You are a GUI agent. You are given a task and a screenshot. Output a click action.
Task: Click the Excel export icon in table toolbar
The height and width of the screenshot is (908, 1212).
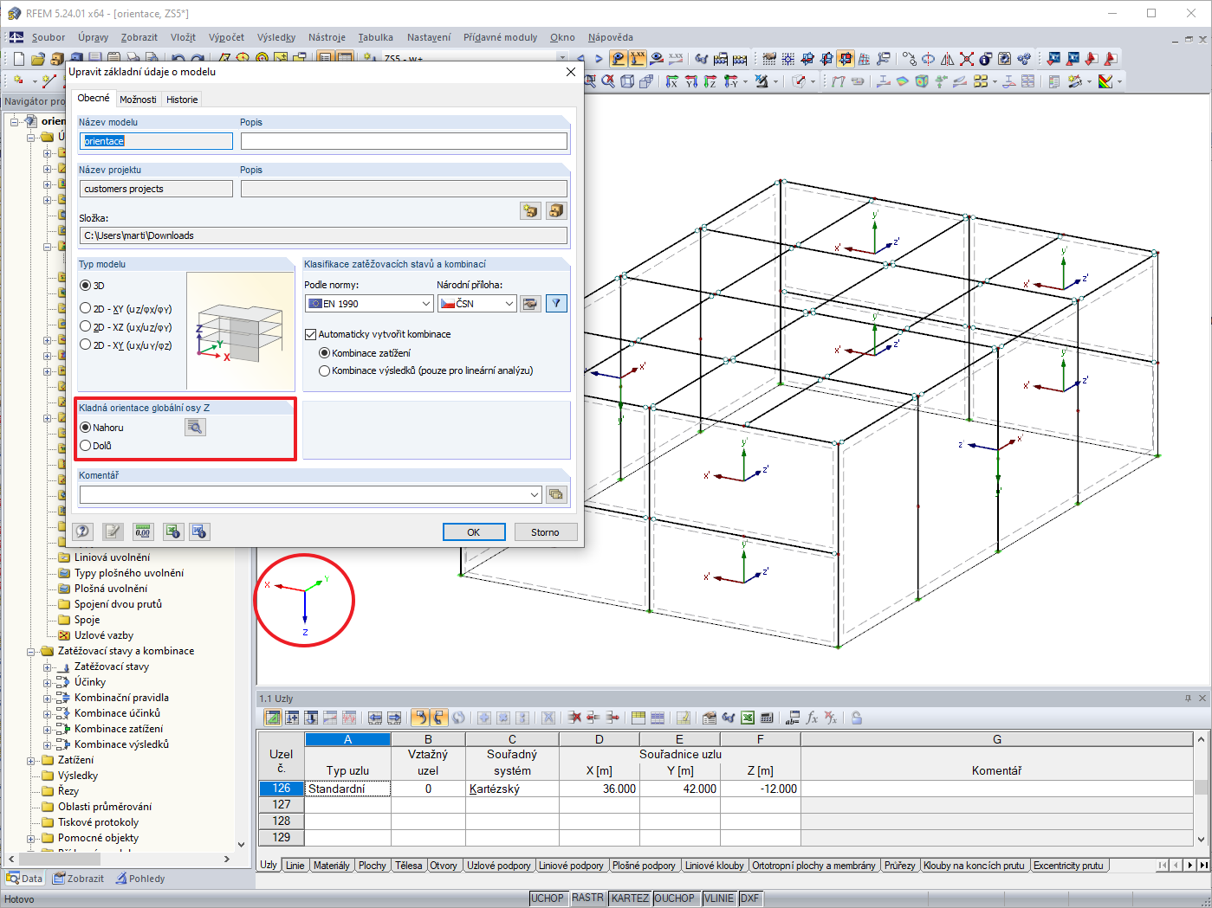point(748,718)
